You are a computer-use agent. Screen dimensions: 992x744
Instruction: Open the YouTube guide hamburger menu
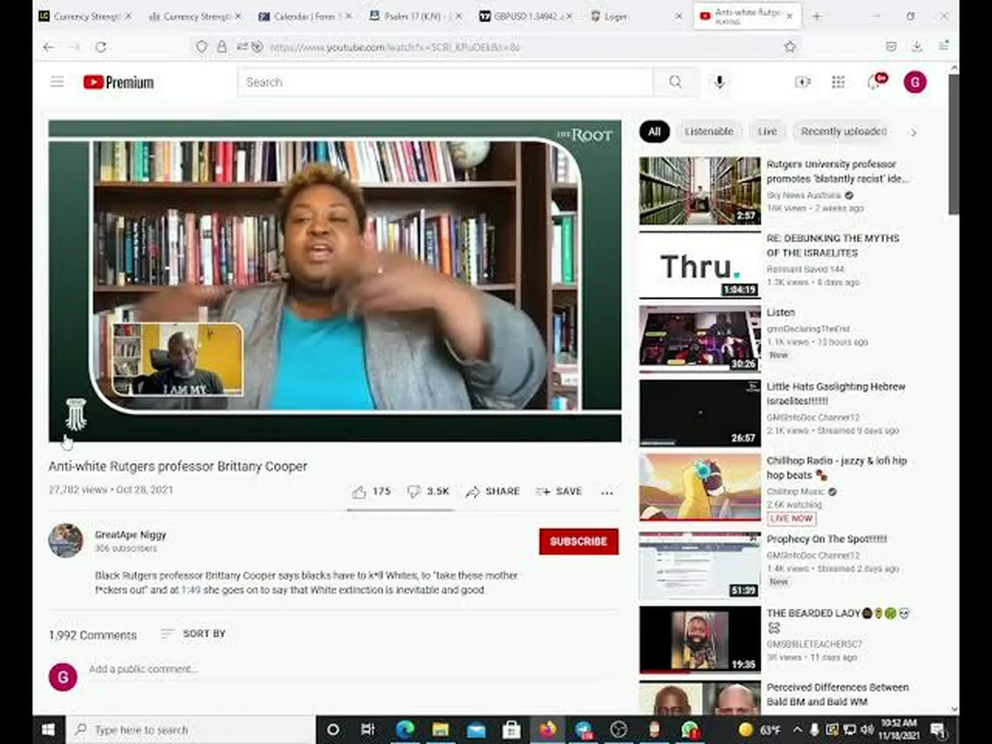[x=57, y=81]
